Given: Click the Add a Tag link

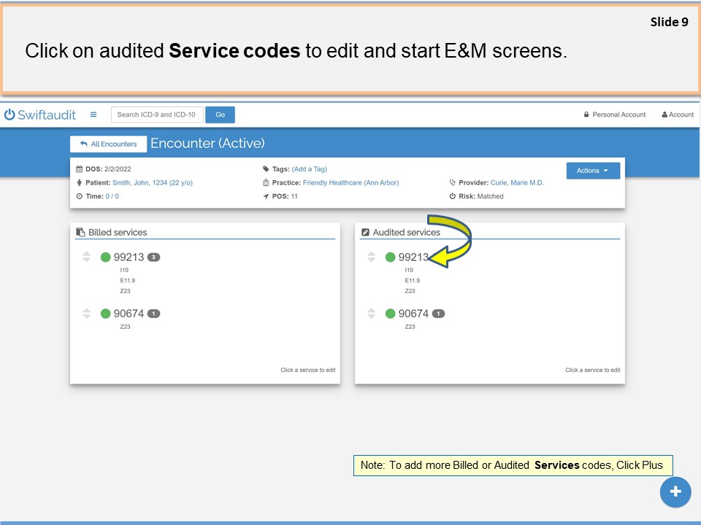Looking at the screenshot, I should (309, 169).
